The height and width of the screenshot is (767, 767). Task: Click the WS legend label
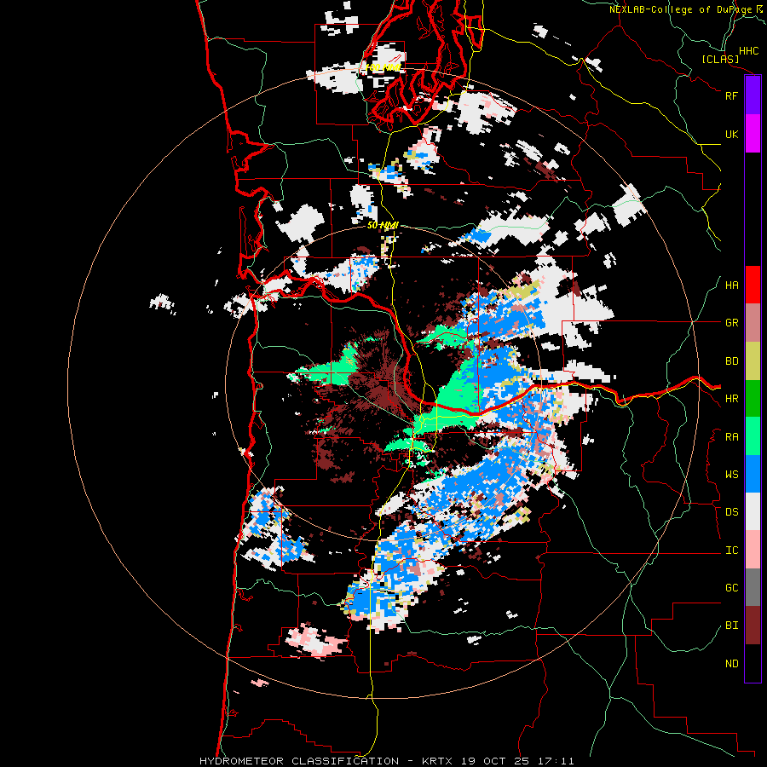click(731, 475)
